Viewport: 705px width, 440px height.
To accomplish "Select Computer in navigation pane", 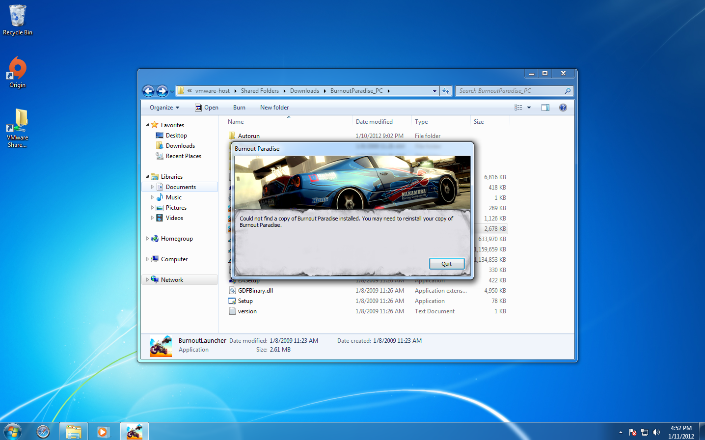I will click(x=174, y=259).
